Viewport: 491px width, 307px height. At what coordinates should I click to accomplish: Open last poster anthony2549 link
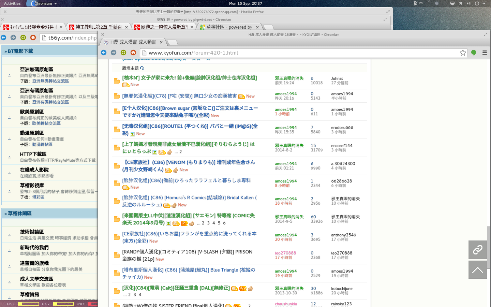[x=344, y=235]
